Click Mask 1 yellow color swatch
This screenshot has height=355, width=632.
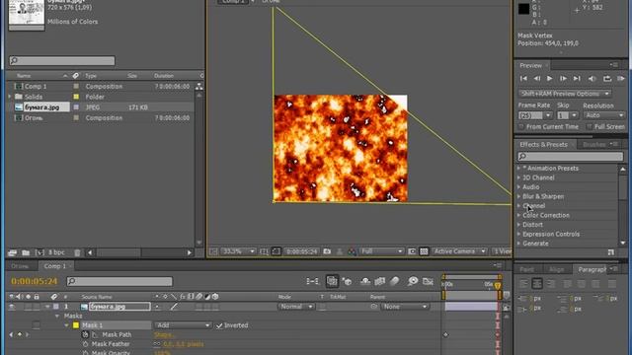[76, 325]
